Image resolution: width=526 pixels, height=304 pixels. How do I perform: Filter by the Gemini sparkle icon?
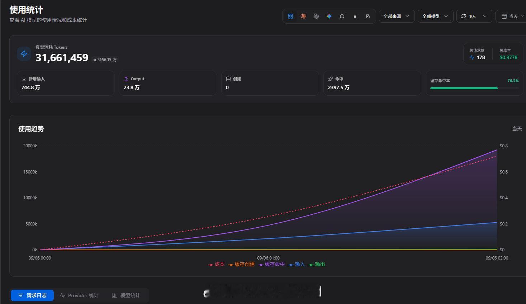329,16
